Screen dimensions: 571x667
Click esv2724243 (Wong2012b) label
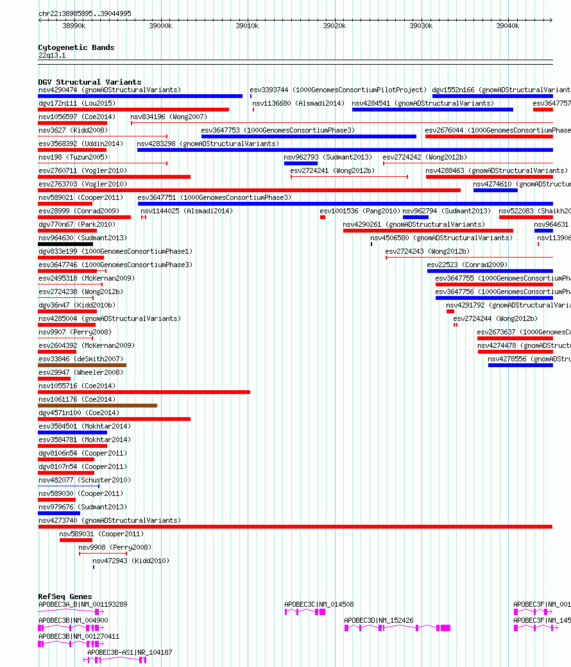[x=427, y=251]
